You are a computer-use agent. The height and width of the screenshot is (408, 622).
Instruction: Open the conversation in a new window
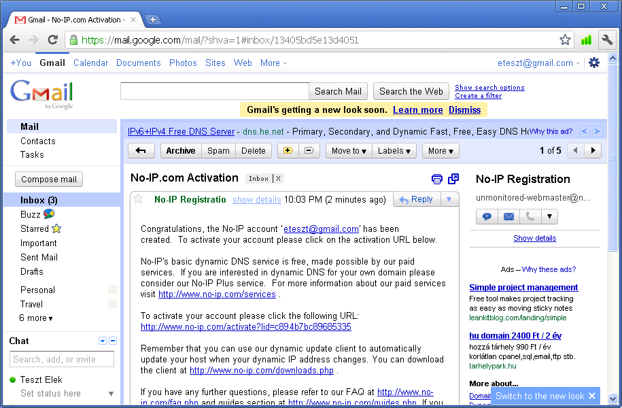coord(453,179)
